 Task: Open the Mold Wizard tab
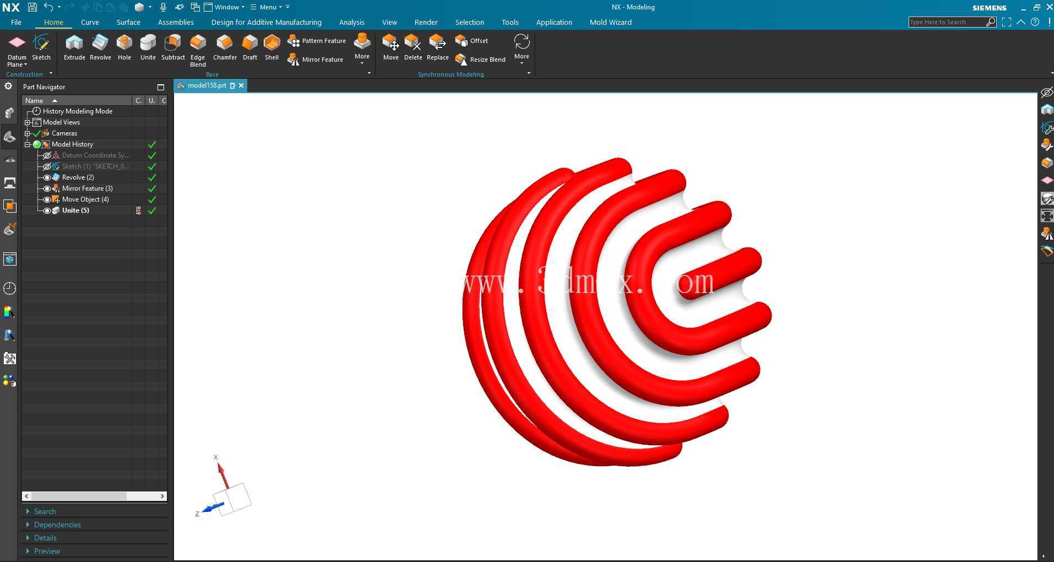coord(610,22)
